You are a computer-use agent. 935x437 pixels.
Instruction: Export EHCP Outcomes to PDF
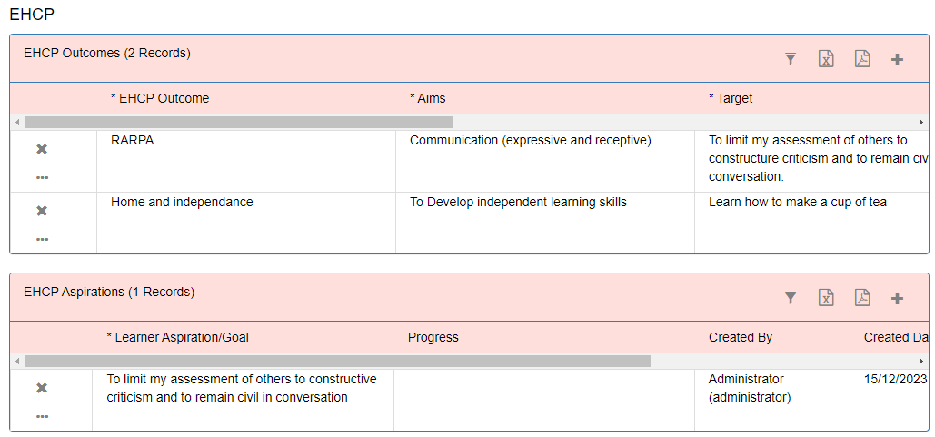(x=862, y=59)
